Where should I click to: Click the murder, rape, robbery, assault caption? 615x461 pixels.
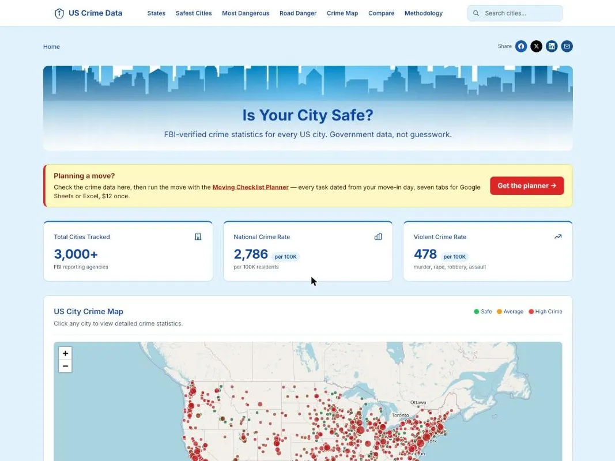point(450,267)
